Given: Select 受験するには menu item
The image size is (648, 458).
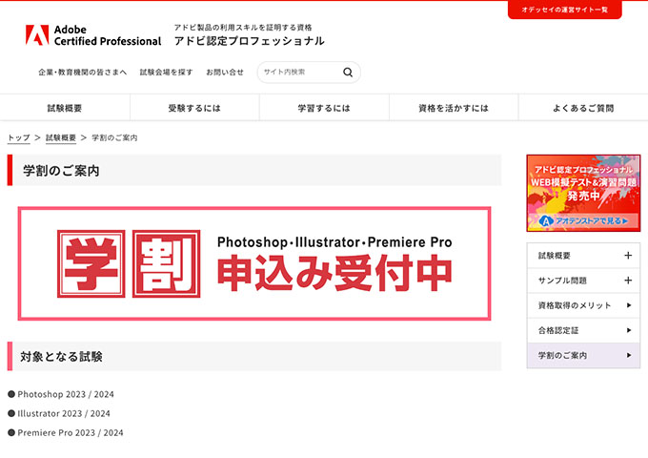Looking at the screenshot, I should [x=194, y=108].
